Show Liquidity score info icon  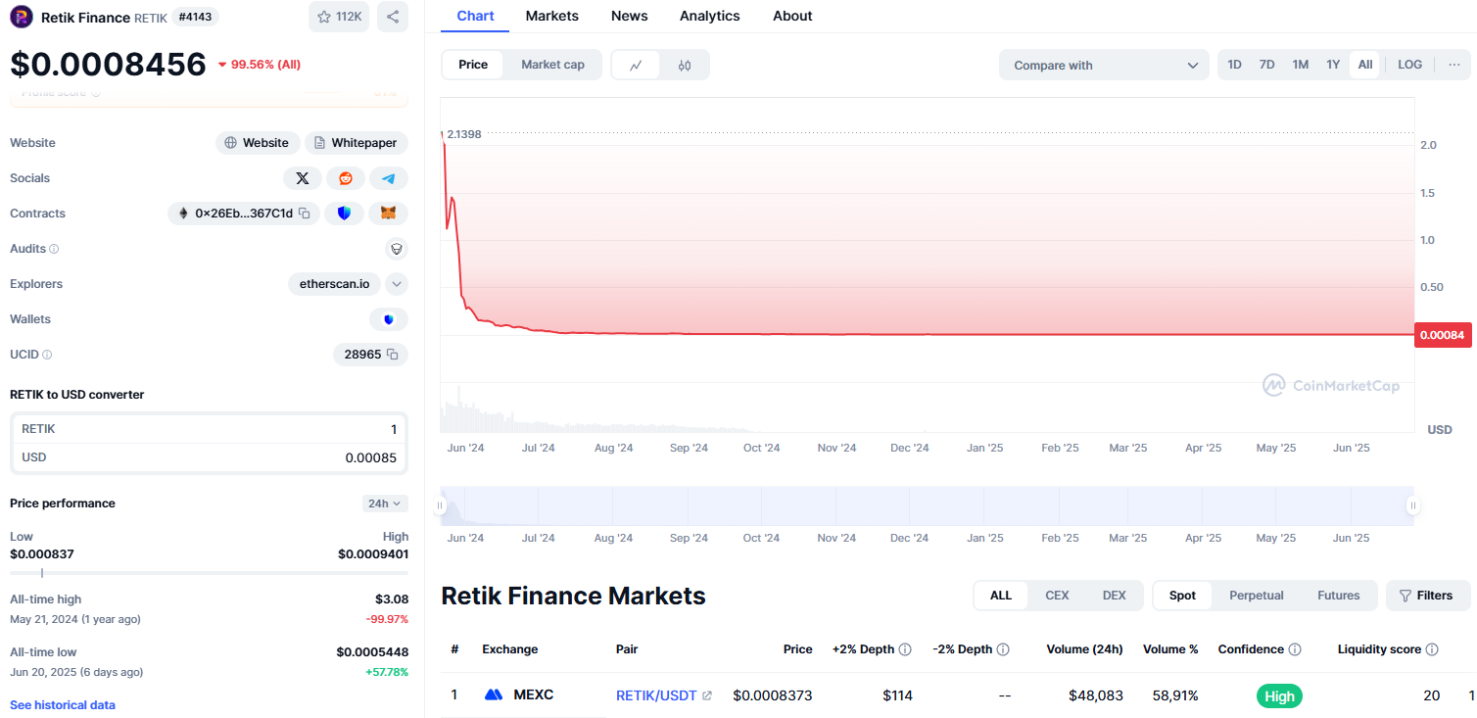pyautogui.click(x=1432, y=649)
